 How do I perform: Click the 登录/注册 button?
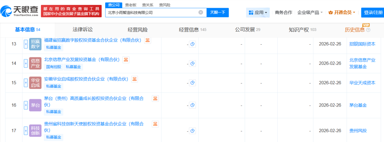click(x=373, y=12)
